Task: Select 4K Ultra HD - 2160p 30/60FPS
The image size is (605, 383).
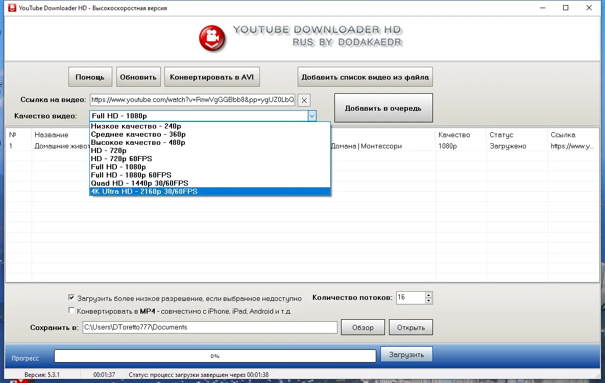Action: 210,192
